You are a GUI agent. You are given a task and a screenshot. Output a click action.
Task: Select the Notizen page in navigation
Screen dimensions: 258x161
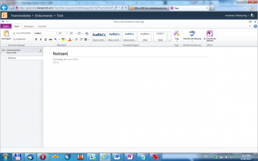point(25,58)
